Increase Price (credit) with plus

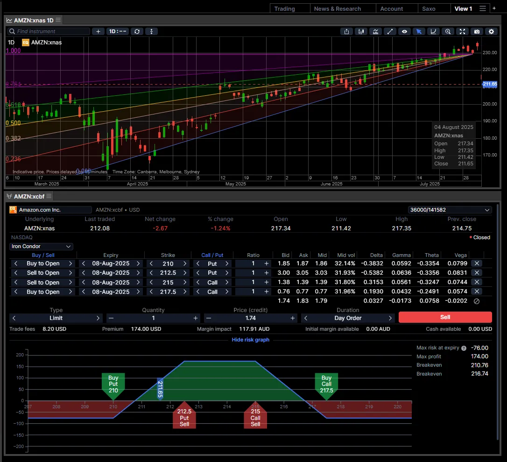(x=293, y=318)
